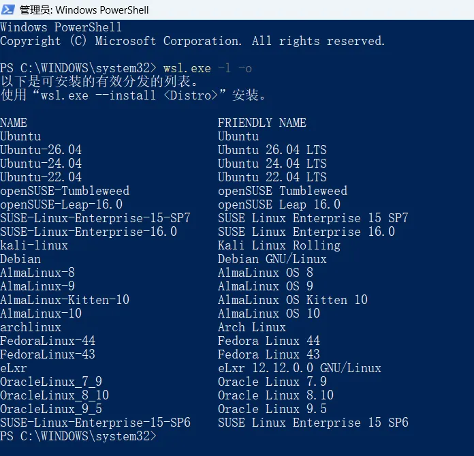Viewport: 474px width, 456px height.
Task: Click the 'All rights reserved.' copyright line
Action: click(x=318, y=41)
